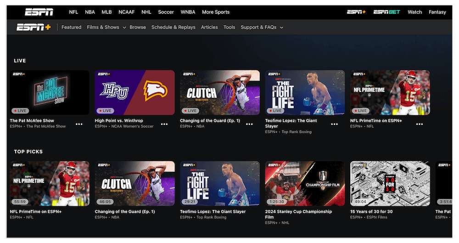
Task: Click 'Changing of the Guard (Ep. 1)' in Top Picks
Action: point(125,211)
